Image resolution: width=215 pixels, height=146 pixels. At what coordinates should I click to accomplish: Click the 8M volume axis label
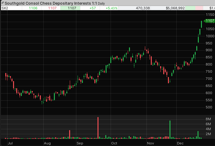click(x=208, y=119)
